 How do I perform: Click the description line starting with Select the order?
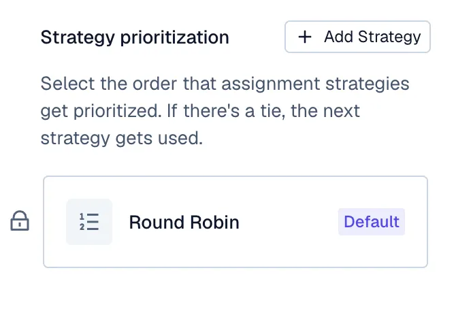pos(225,84)
